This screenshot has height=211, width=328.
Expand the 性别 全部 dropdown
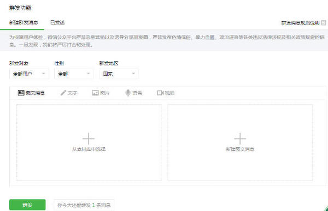coord(74,74)
